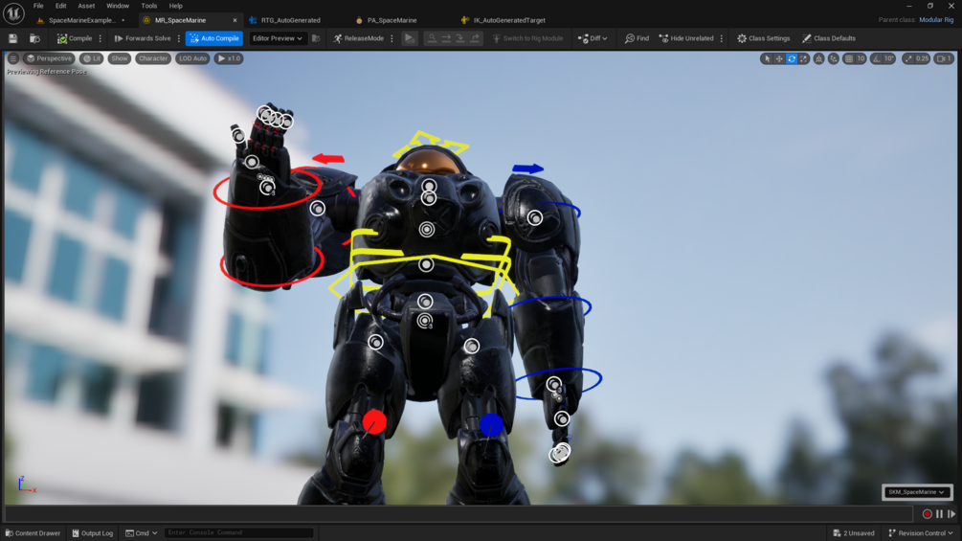962x541 pixels.
Task: Switch to PA_SpaceMarine tab
Action: pos(392,20)
